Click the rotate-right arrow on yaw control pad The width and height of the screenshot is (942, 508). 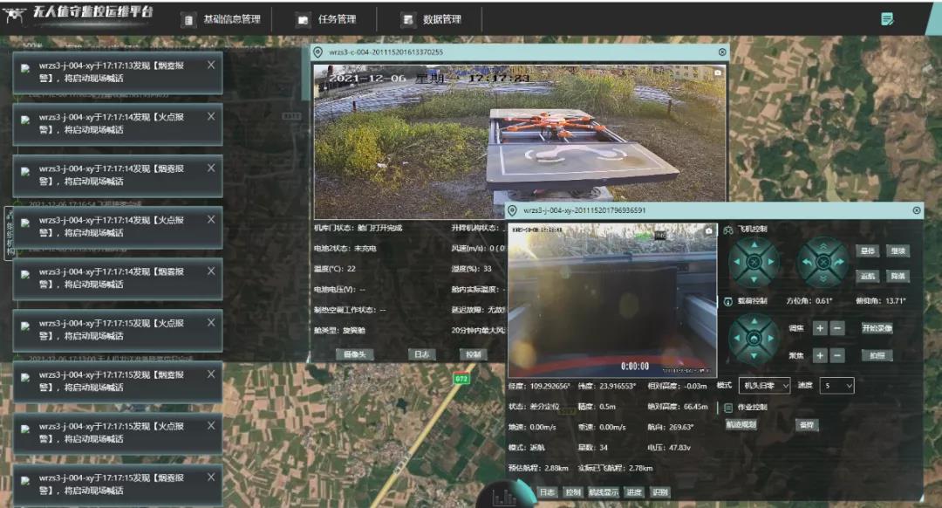(840, 262)
